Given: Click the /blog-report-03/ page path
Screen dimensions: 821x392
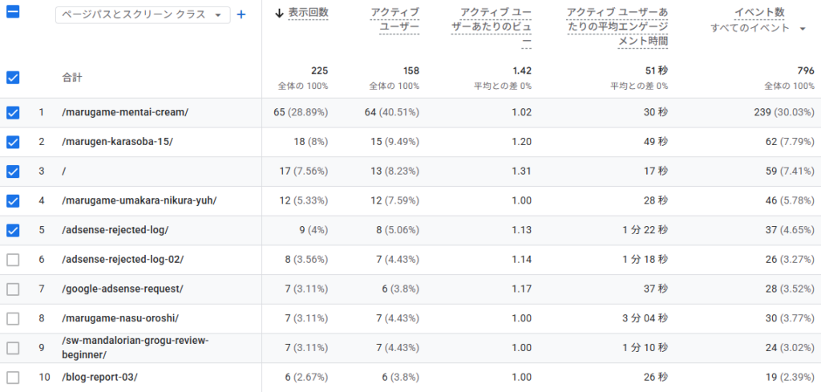Looking at the screenshot, I should tap(99, 377).
